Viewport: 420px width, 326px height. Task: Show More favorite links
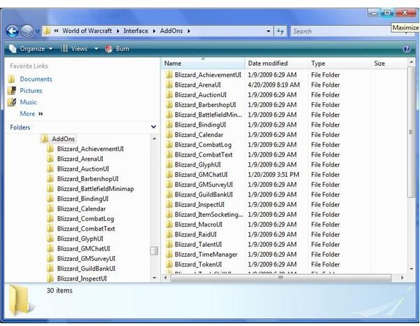(31, 114)
